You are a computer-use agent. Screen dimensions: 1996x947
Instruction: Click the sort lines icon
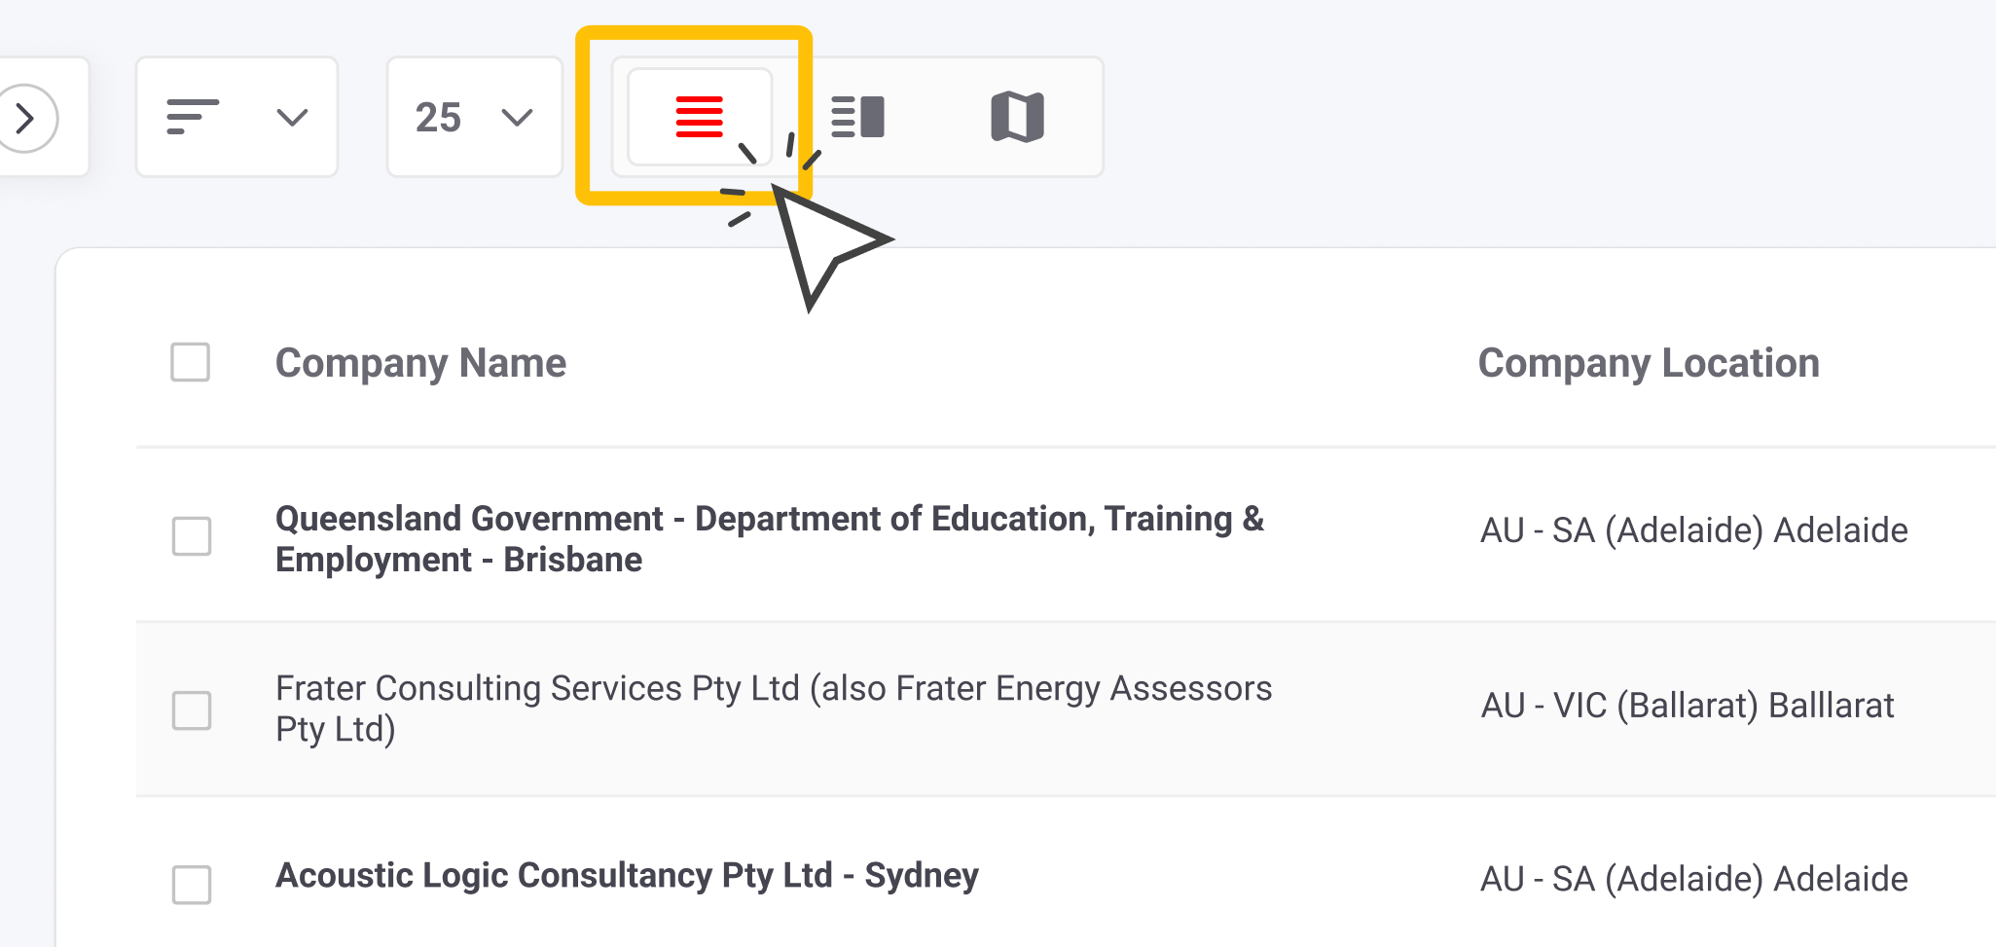pos(192,117)
